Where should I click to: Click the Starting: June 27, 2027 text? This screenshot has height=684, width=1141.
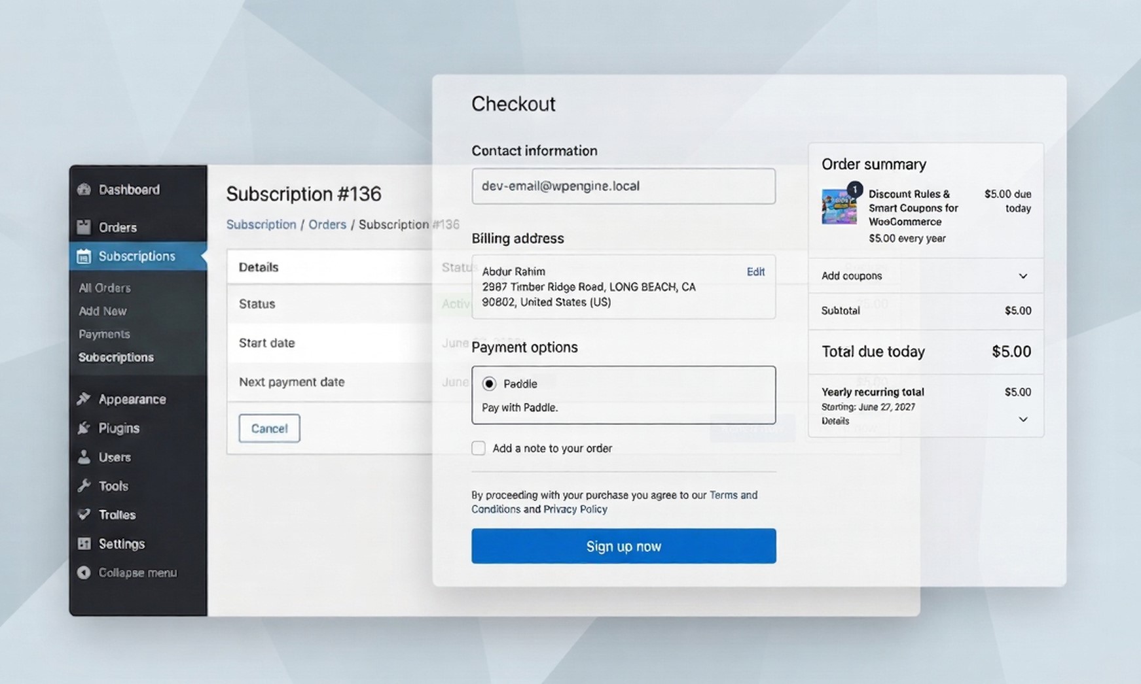coord(868,407)
